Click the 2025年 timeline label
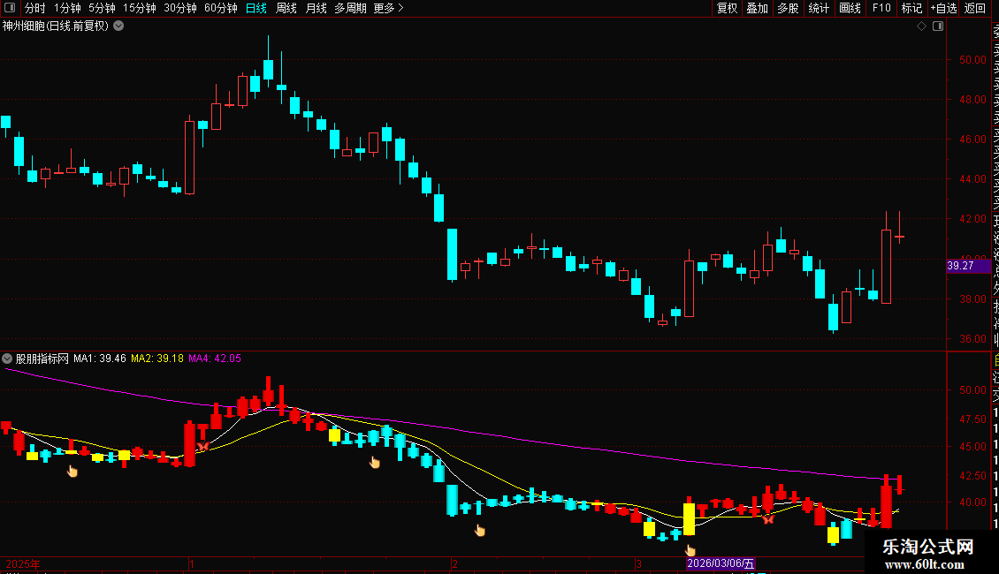 (x=23, y=564)
